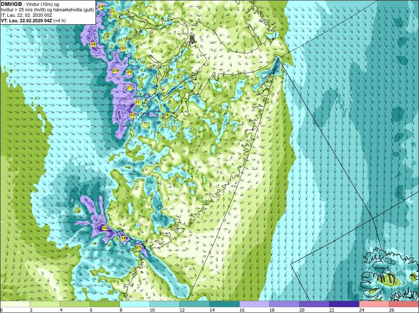Screen dimensions: 419x313
Task: Click the legend swatch above 26 m/s
Action: coord(404,304)
